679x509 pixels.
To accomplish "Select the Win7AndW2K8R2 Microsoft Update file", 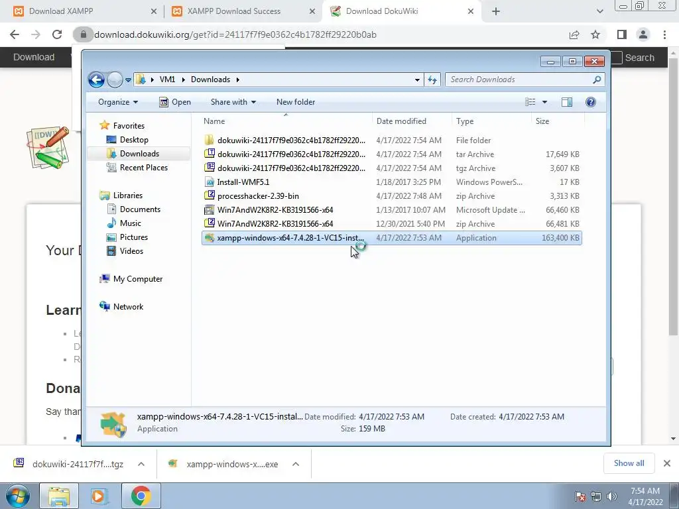I will (391, 210).
